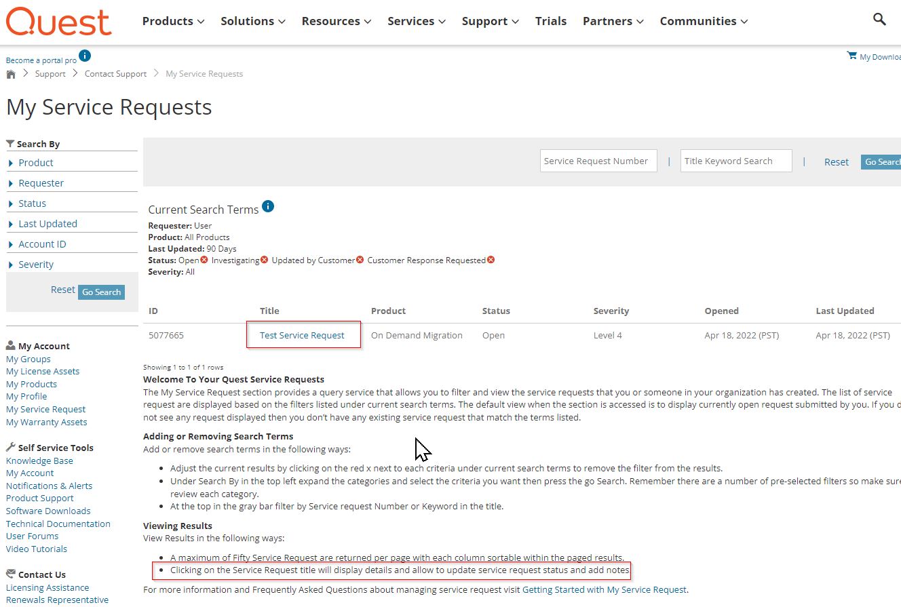This screenshot has width=901, height=607.
Task: Open the Test Service Request link
Action: tap(302, 335)
